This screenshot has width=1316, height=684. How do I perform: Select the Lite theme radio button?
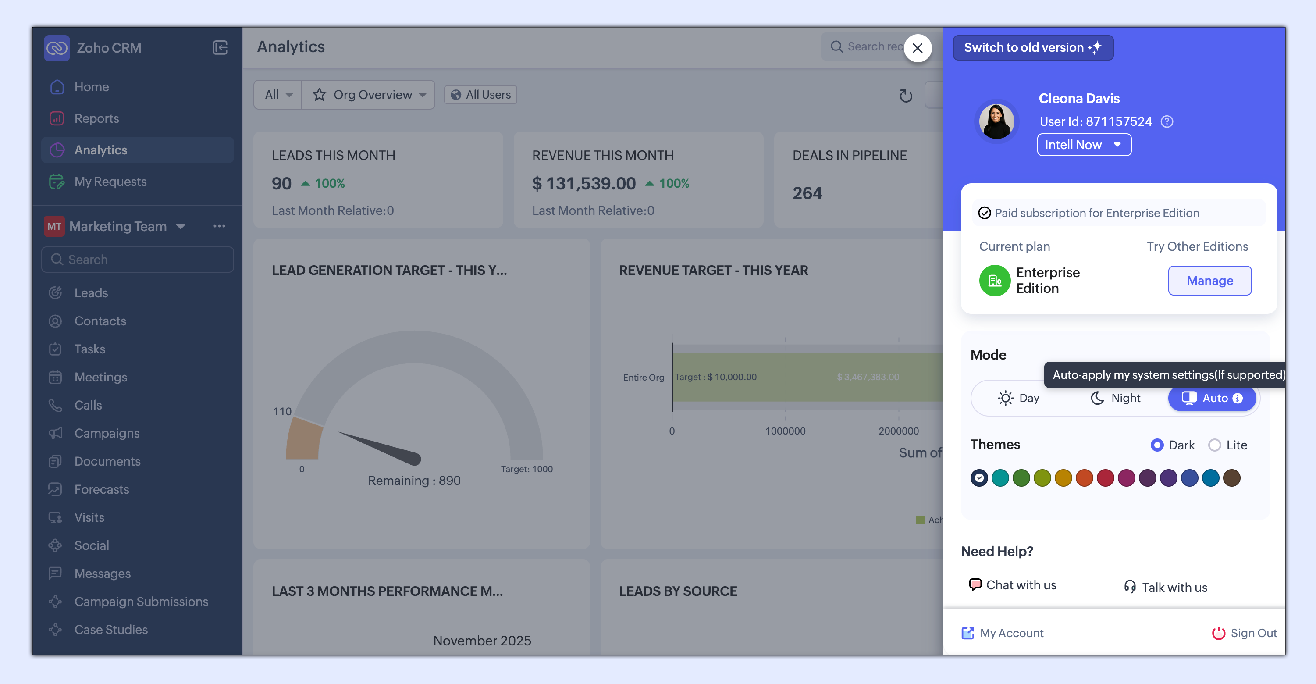(x=1214, y=445)
